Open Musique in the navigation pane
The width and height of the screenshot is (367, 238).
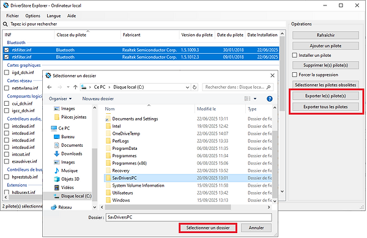(x=69, y=171)
